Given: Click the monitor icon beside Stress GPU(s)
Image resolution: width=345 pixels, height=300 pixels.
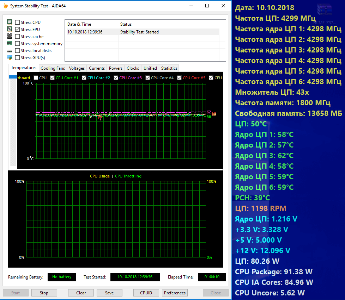Looking at the screenshot, I should 10,57.
